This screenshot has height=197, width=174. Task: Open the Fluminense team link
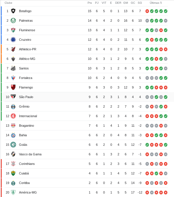[x=27, y=30]
